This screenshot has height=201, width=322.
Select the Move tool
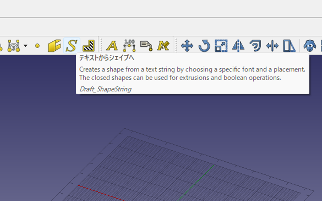pos(187,46)
